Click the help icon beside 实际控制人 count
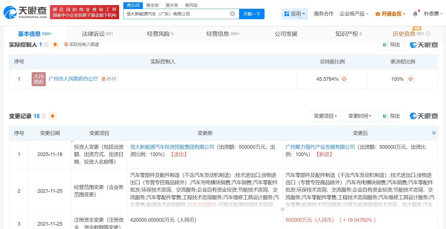Screen dimensions: 446x229 (x=46, y=45)
